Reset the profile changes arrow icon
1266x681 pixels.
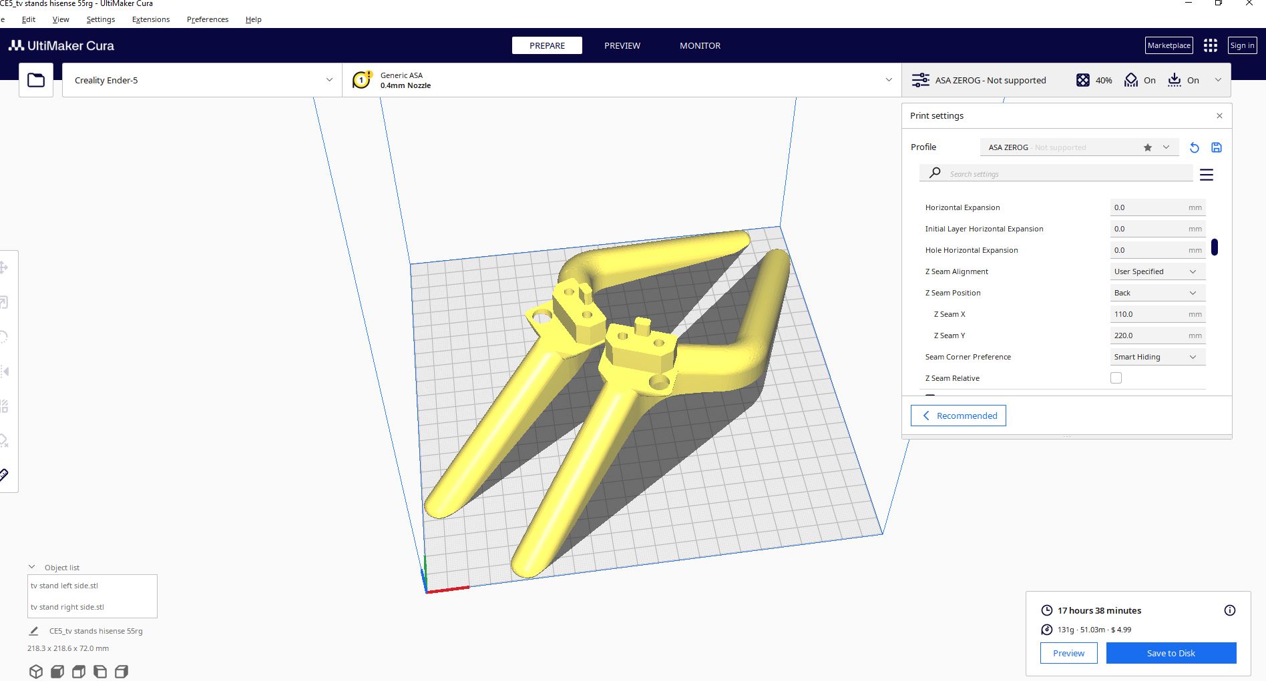pyautogui.click(x=1195, y=147)
